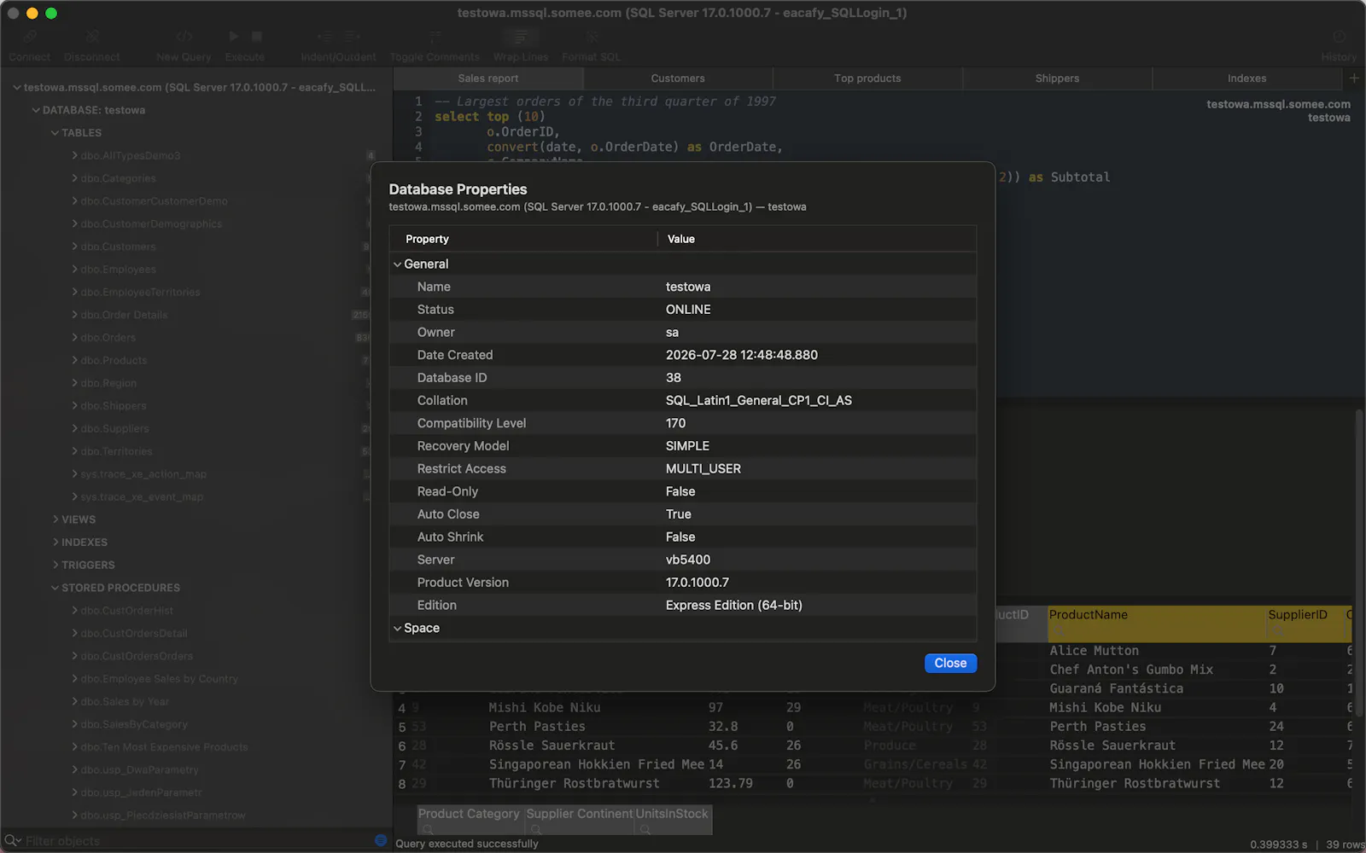Select dbo.Suppliers table in sidebar
This screenshot has width=1366, height=853.
[114, 428]
